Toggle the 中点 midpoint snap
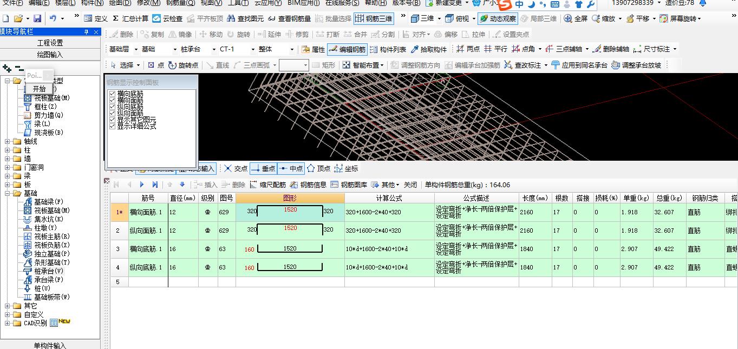Image resolution: width=738 pixels, height=349 pixels. coord(291,168)
